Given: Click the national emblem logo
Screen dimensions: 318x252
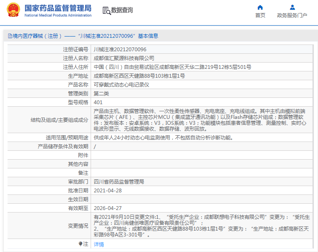Looking at the screenshot, I should pyautogui.click(x=13, y=10).
